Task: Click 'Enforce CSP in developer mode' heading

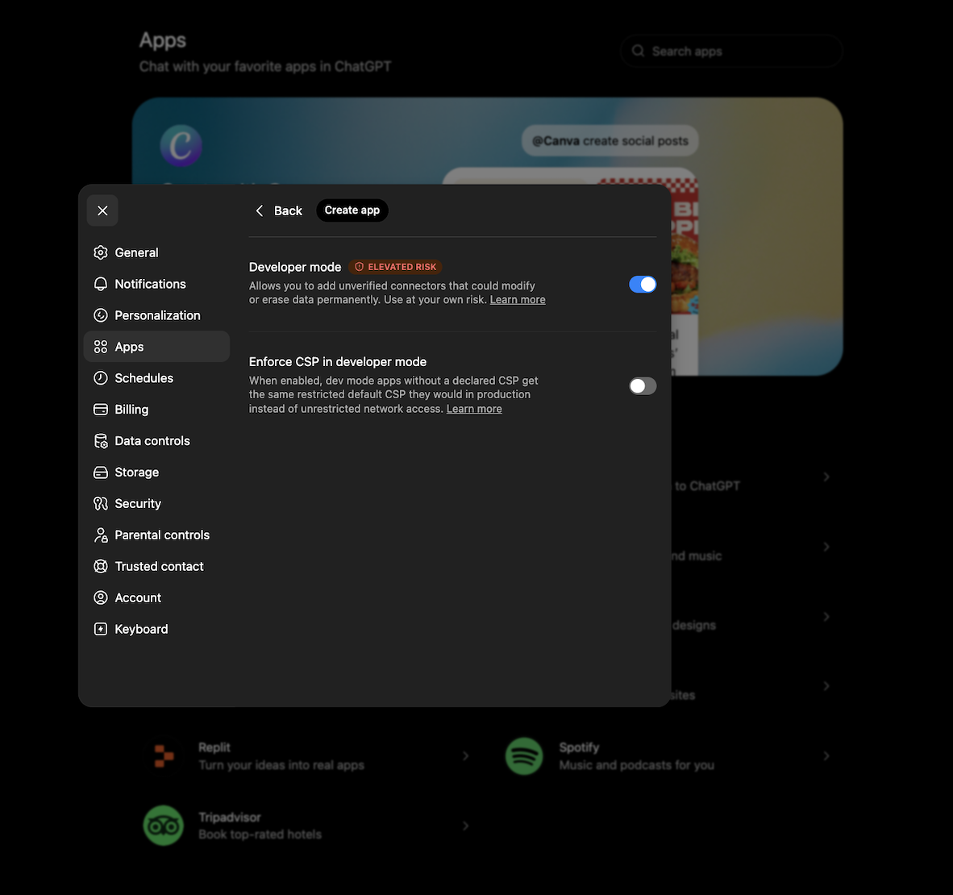Action: point(337,362)
